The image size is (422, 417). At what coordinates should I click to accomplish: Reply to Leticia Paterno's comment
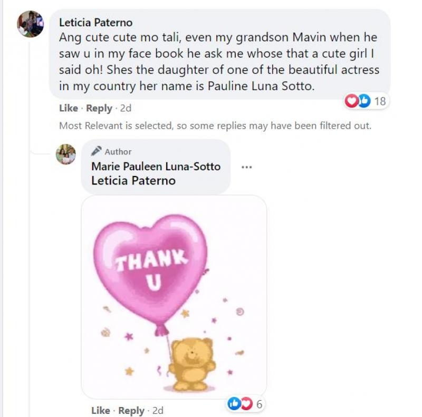point(99,108)
